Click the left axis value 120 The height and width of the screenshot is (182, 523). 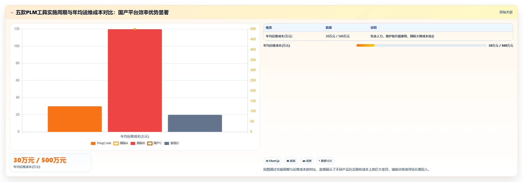(x=17, y=29)
